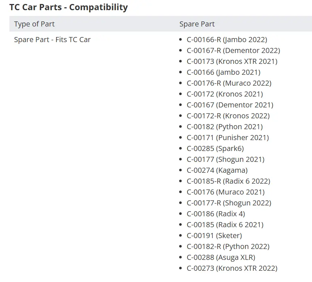Click C-00166 (Jambo 2021) list item
The image size is (312, 282).
223,72
